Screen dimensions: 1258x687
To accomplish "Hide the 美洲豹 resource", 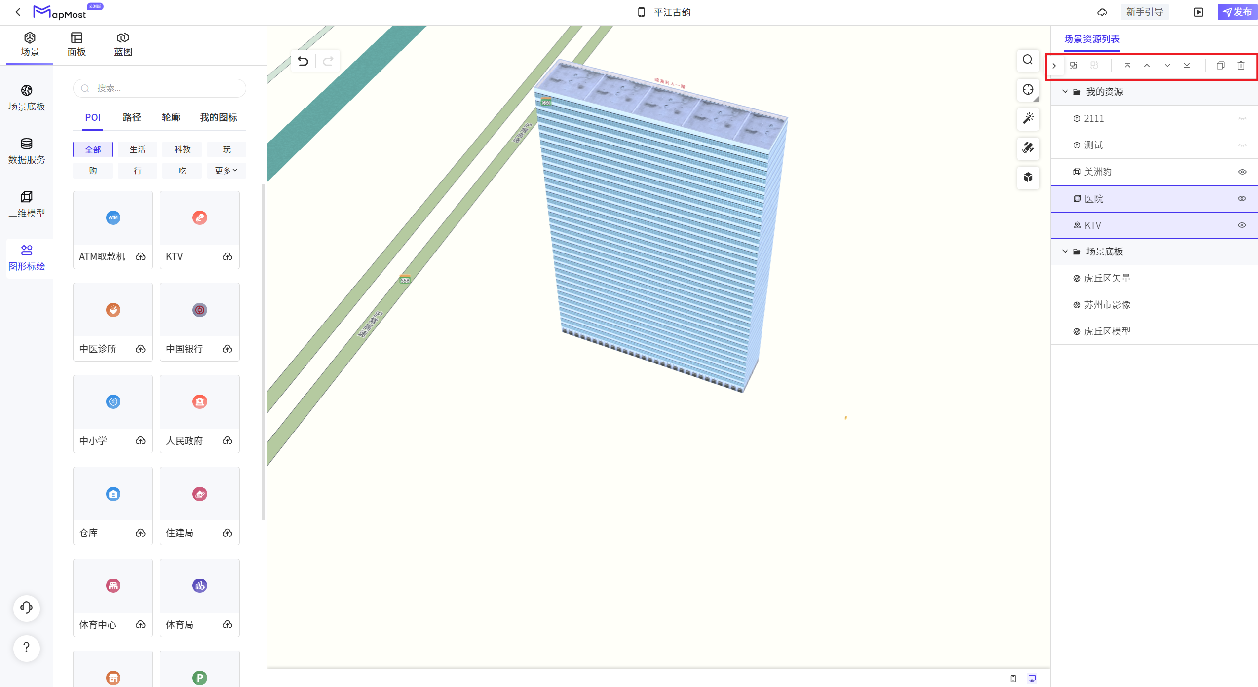I will point(1242,172).
